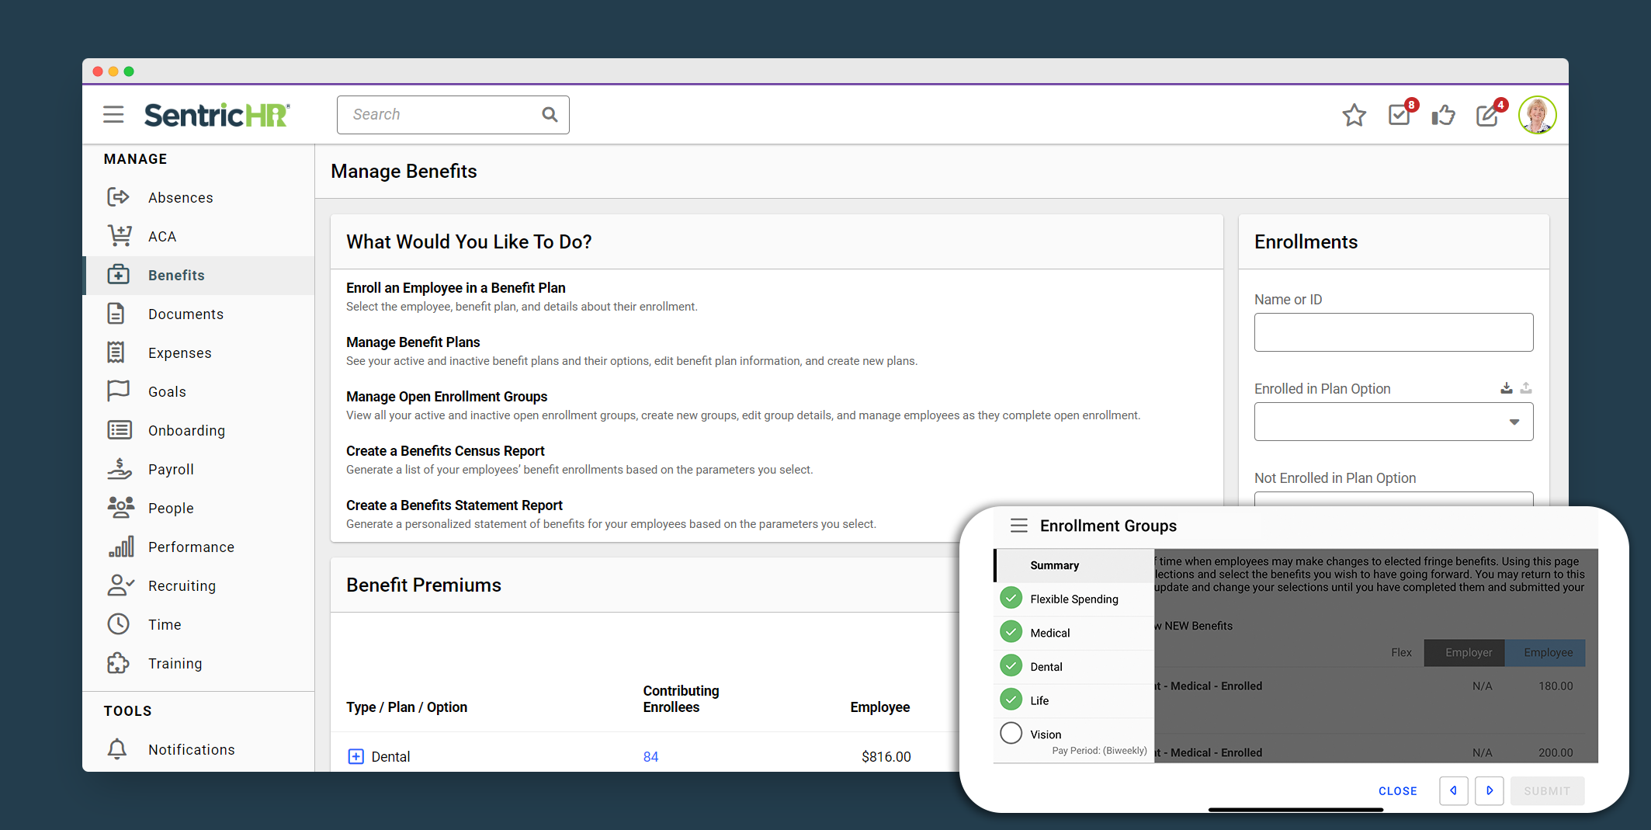
Task: Click CLOSE in Enrollment Groups
Action: [1397, 791]
